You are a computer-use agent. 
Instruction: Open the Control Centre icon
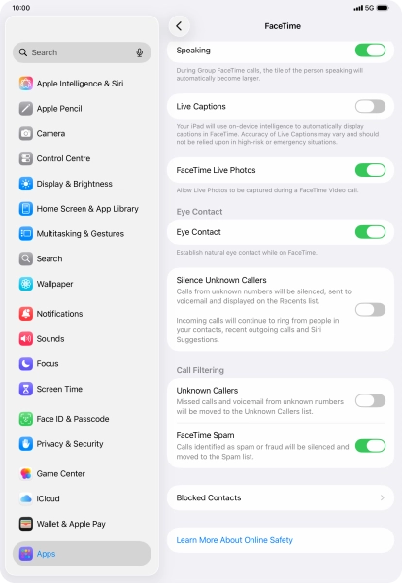point(26,158)
